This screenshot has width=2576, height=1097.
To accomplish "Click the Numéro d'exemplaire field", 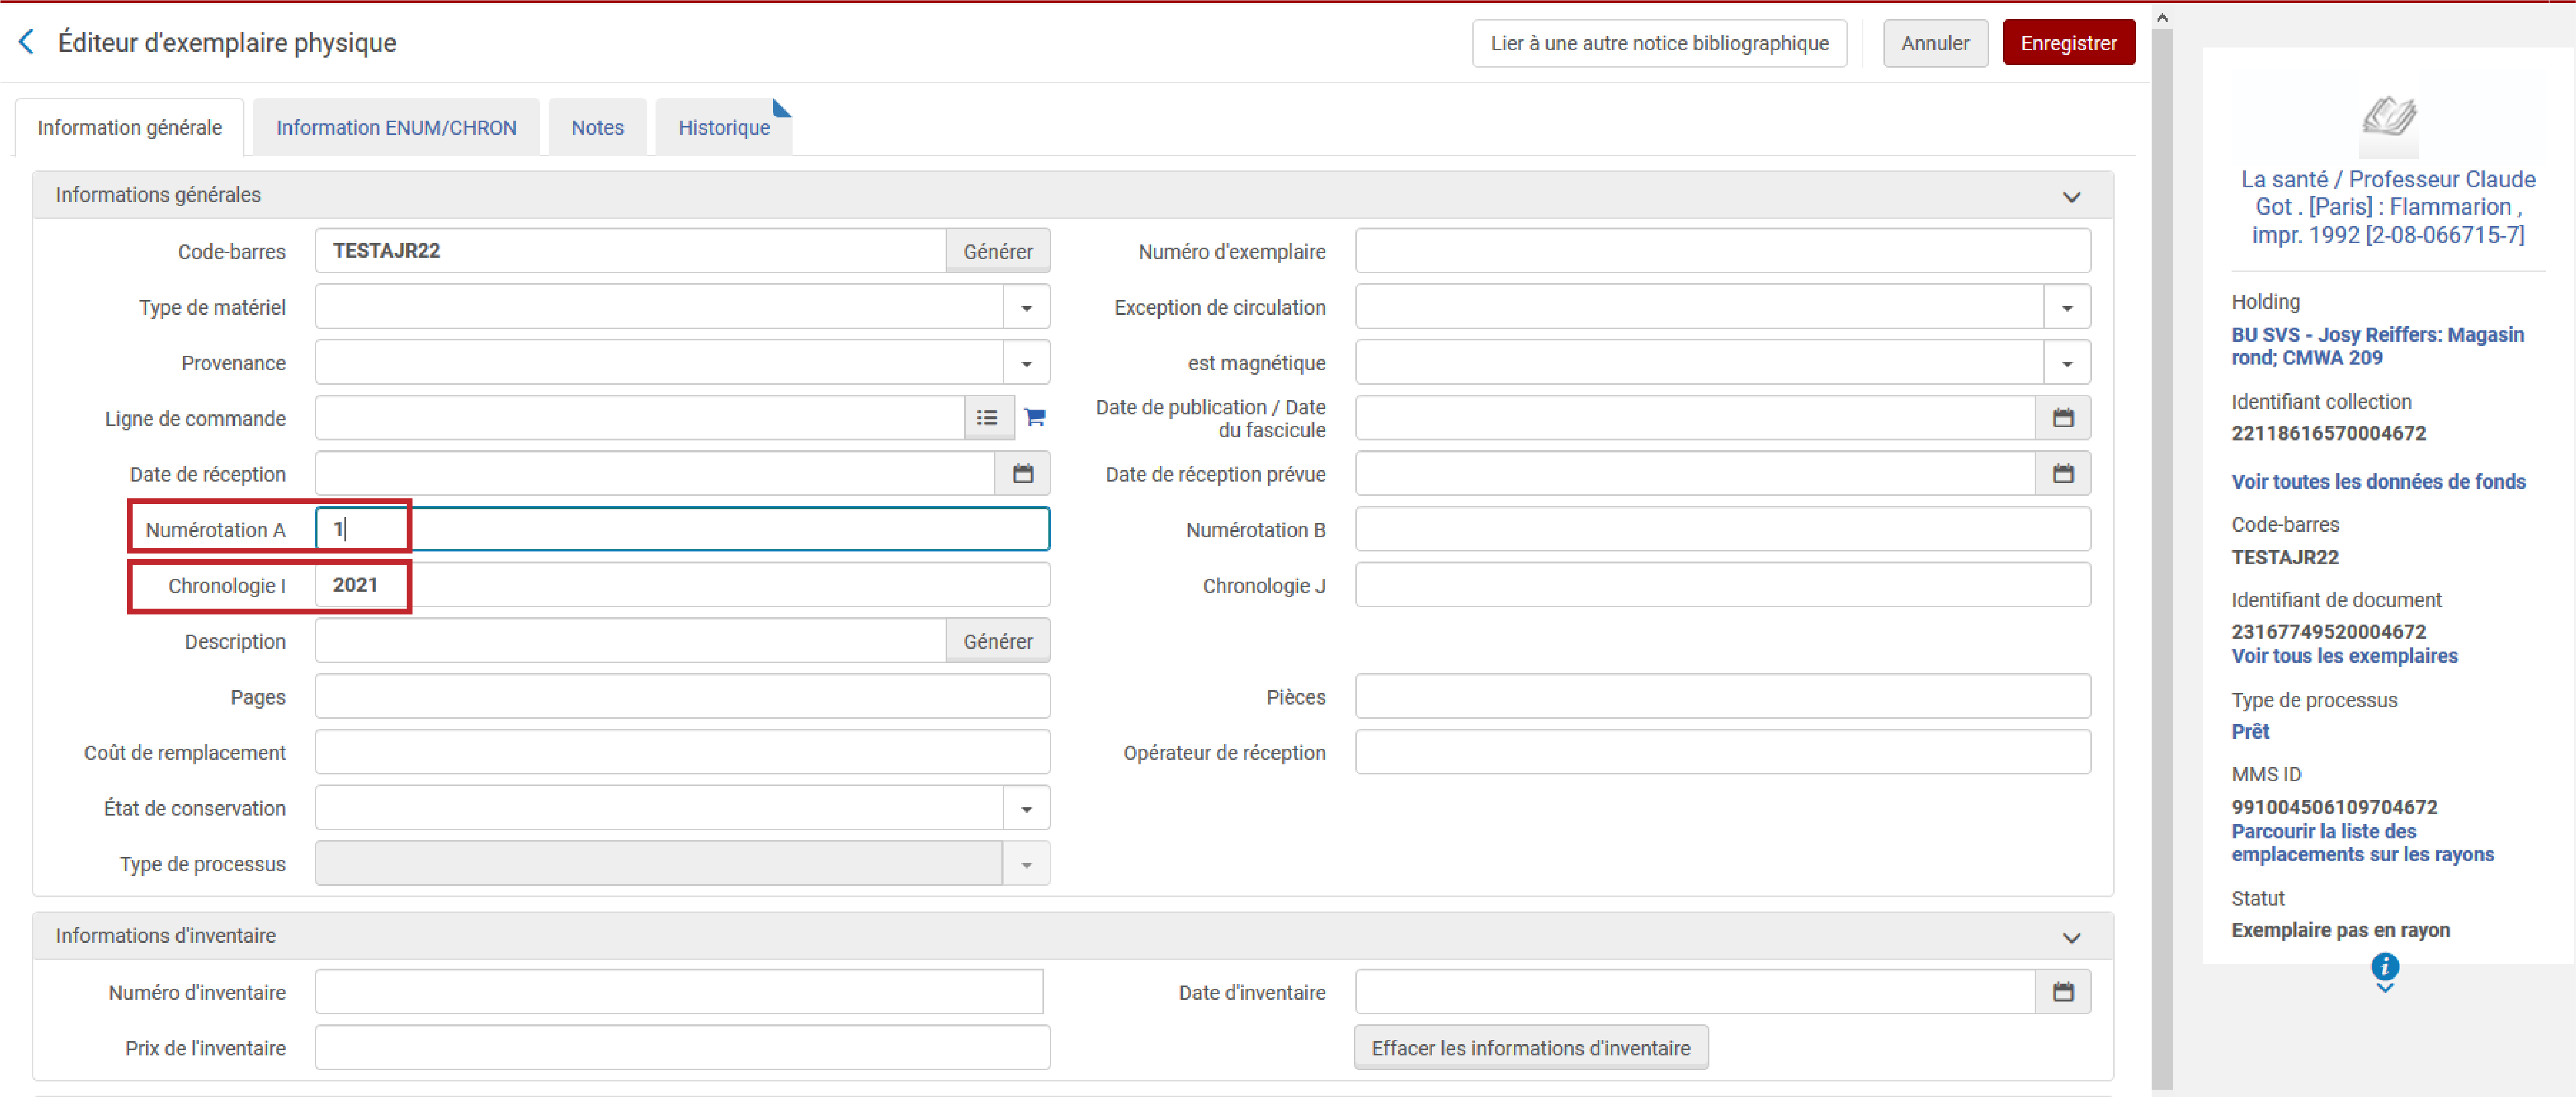I will pyautogui.click(x=1722, y=251).
